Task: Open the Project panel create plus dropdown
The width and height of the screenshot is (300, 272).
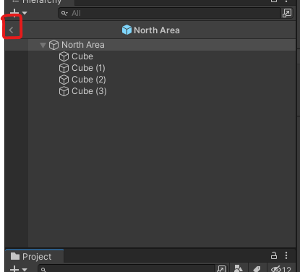Action: click(18, 268)
